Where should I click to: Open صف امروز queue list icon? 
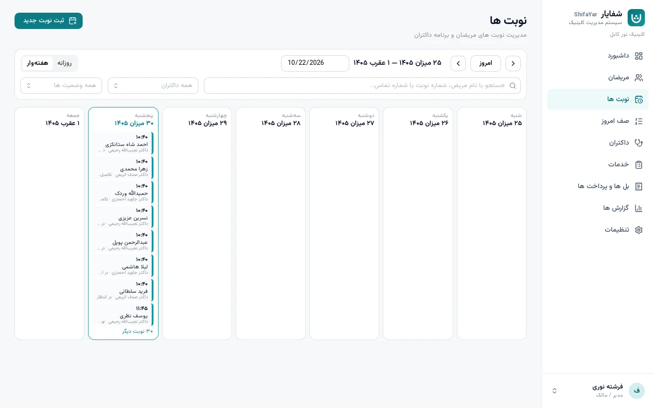click(639, 121)
